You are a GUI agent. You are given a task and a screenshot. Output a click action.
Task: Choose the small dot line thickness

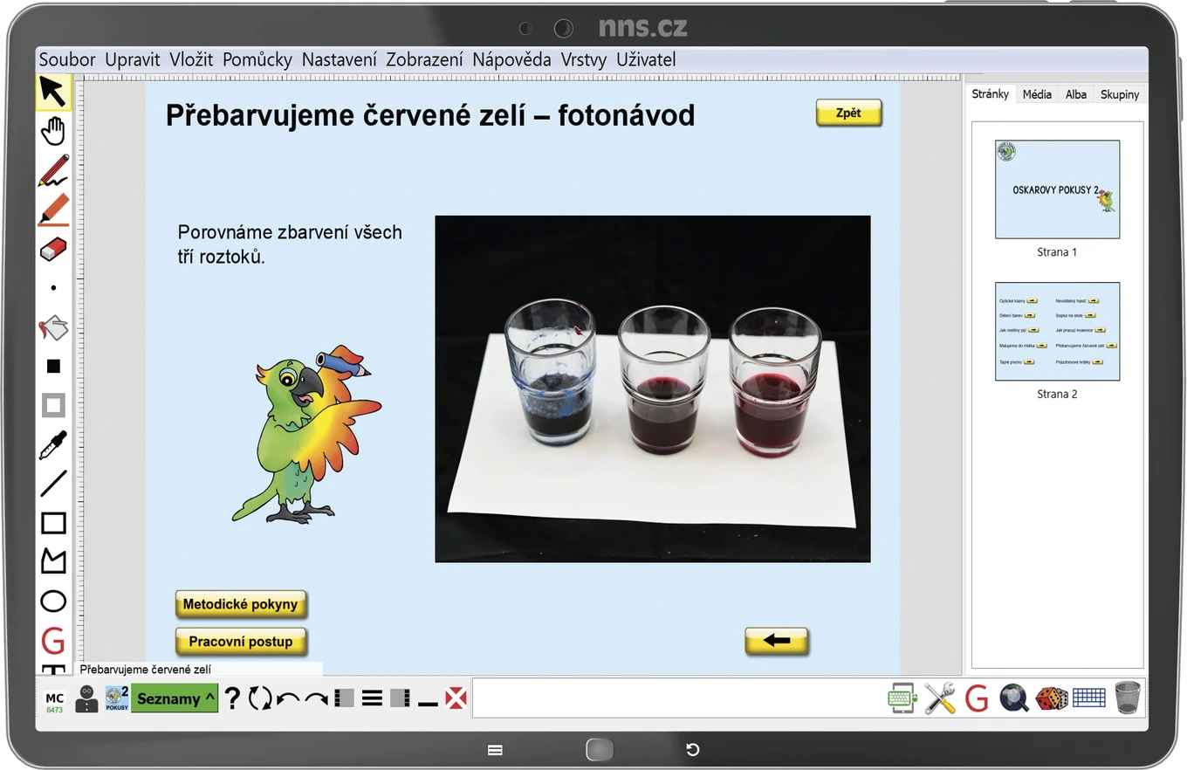point(53,288)
